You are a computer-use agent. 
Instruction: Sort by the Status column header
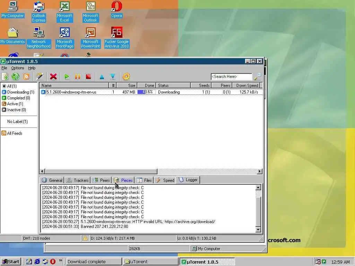(173, 86)
